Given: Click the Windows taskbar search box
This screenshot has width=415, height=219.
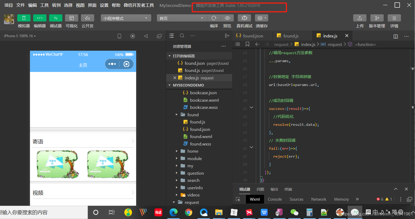Looking at the screenshot, I should click(x=44, y=212).
